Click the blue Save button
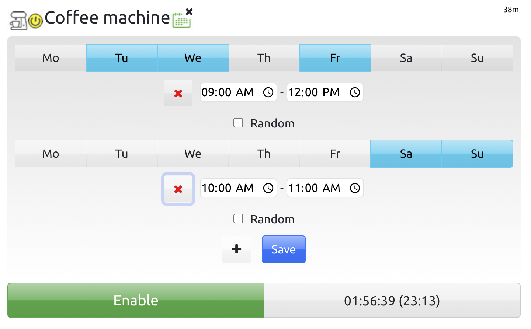This screenshot has height=329, width=531. [x=284, y=249]
